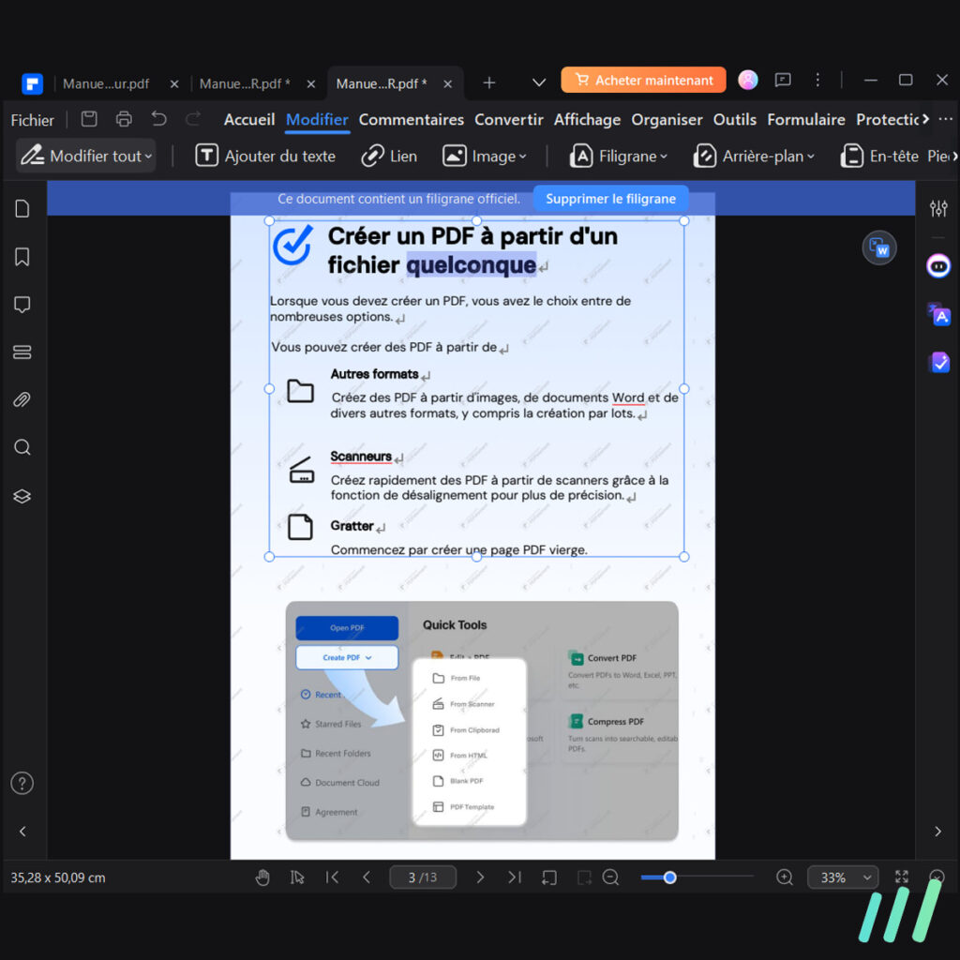Open the Modifier tout dropdown
Image resolution: width=960 pixels, height=960 pixels.
pos(85,157)
